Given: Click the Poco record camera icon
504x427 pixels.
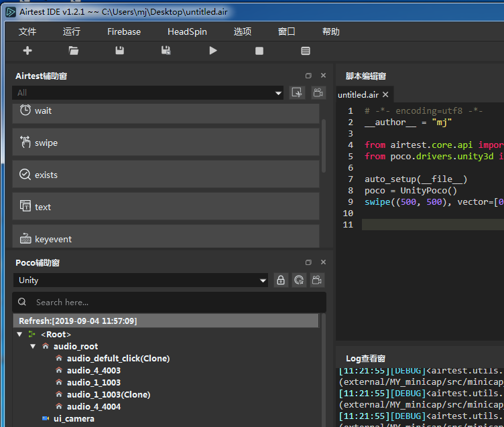Looking at the screenshot, I should click(317, 280).
